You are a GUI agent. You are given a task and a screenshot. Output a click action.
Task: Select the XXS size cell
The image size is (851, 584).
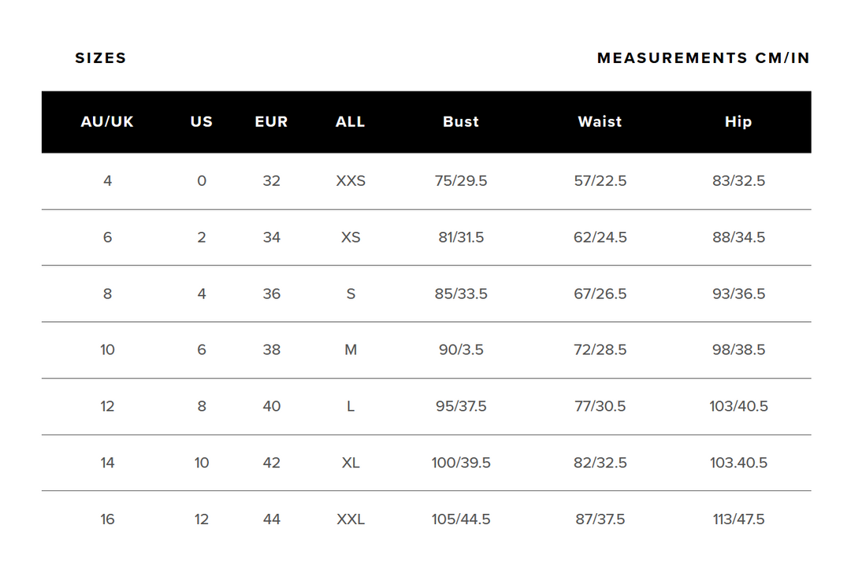[x=351, y=181]
